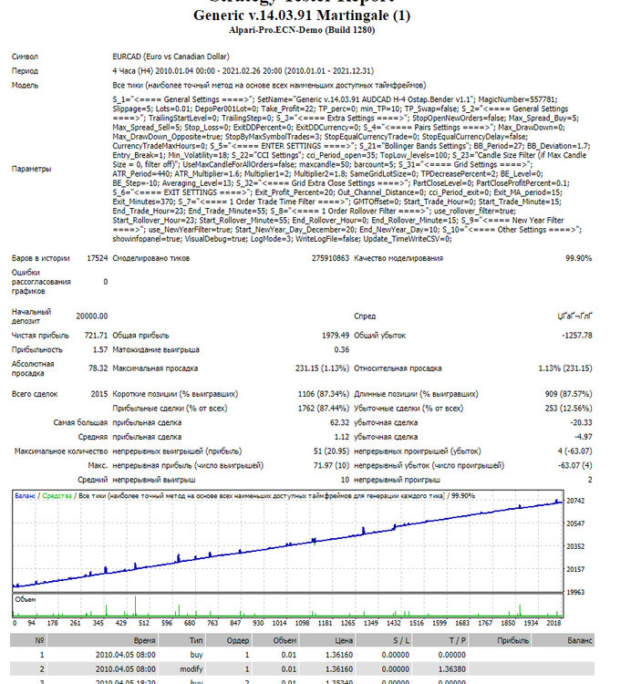Click the "Начальный депозит" label

[x=31, y=316]
